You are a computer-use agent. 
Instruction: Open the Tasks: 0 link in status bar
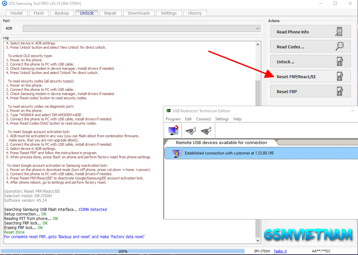280,251
